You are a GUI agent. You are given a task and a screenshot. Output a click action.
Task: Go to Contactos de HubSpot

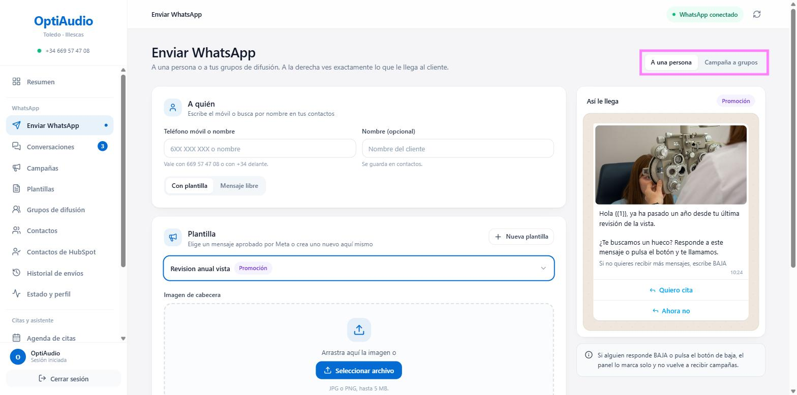point(60,252)
